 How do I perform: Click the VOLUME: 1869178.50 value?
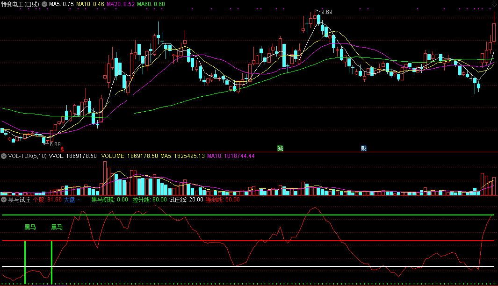coord(130,156)
